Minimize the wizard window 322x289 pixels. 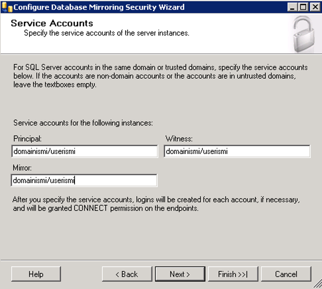click(x=292, y=7)
